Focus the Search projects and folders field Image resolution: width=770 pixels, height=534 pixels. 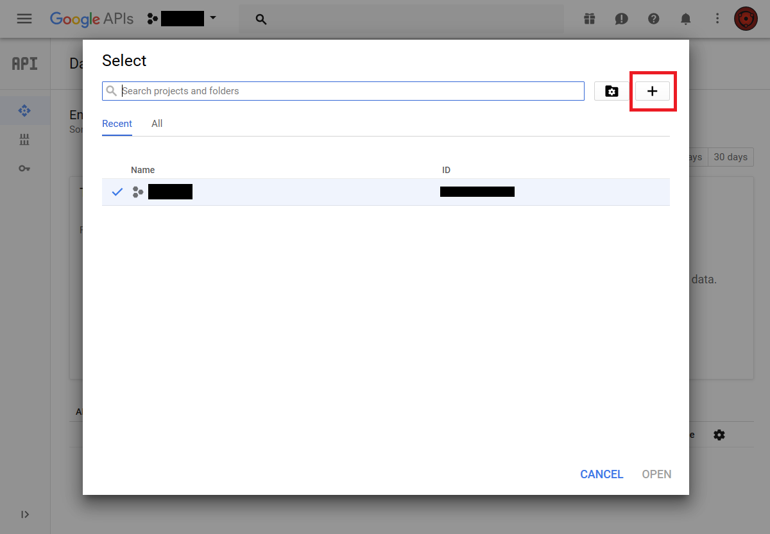[x=350, y=91]
